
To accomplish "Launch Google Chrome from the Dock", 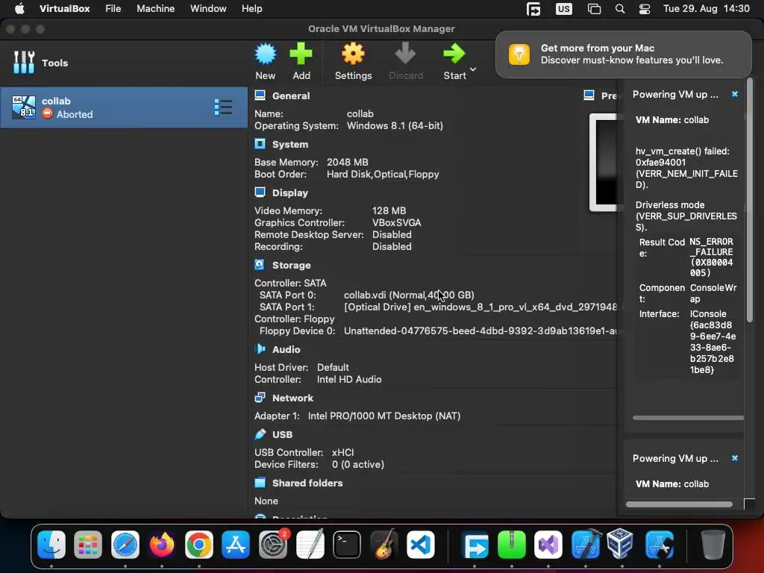I will point(198,544).
